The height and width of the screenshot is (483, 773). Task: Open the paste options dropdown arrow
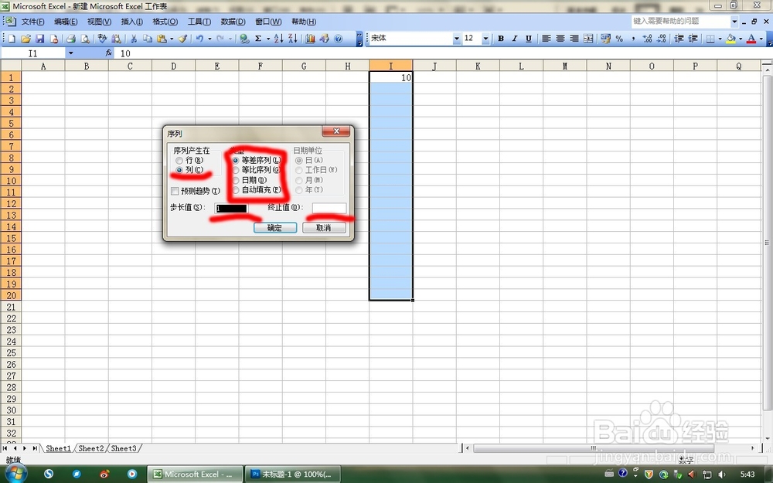point(172,39)
